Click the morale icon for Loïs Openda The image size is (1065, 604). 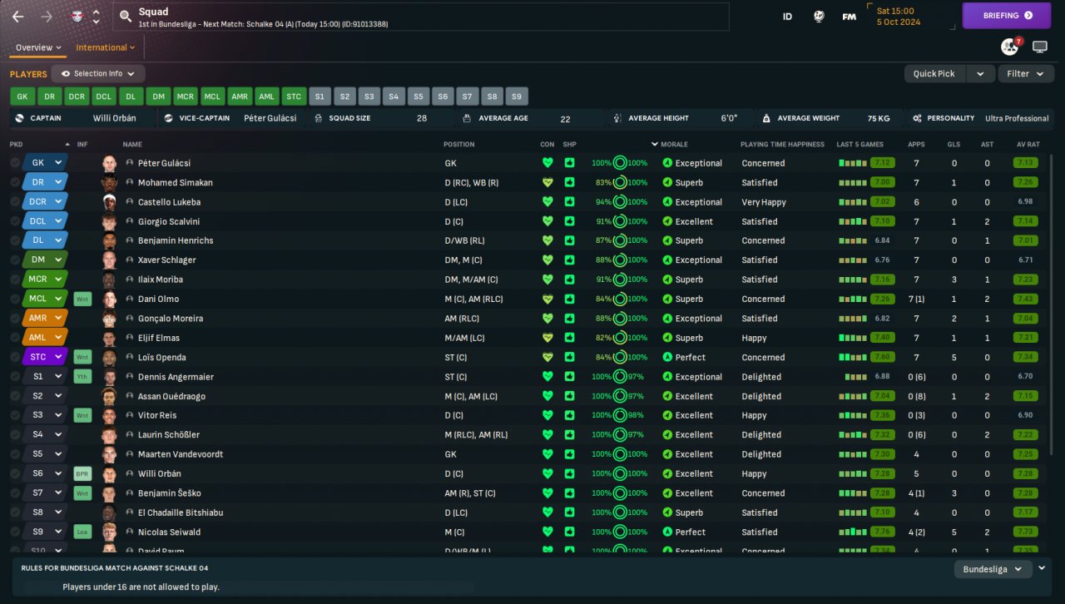[x=667, y=357]
